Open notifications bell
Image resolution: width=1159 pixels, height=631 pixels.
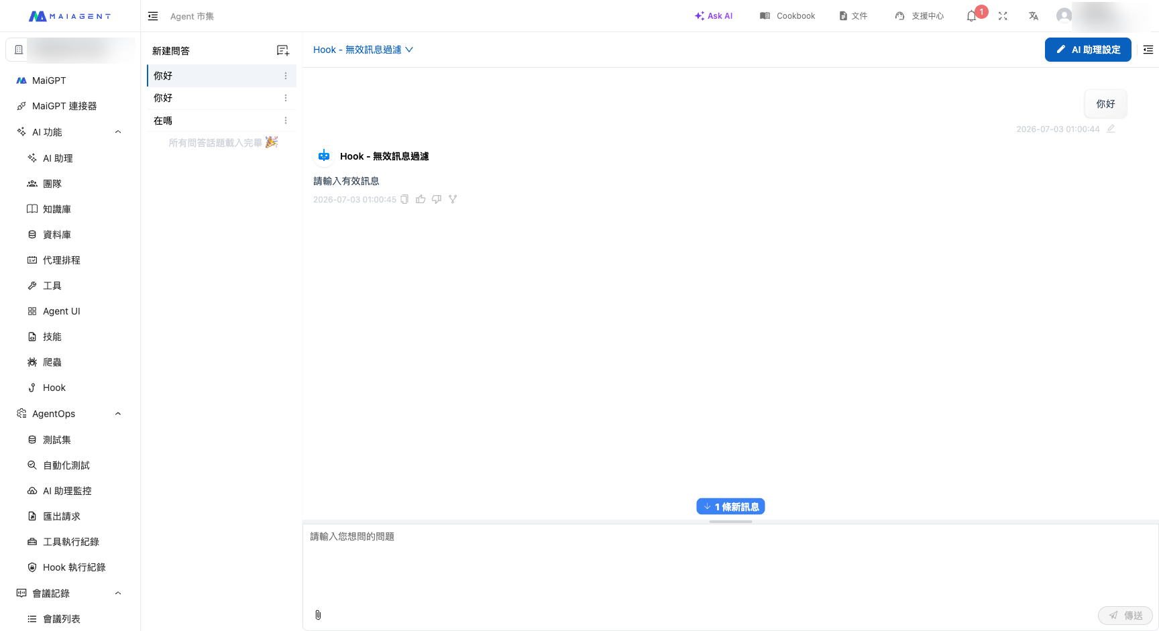coord(972,16)
